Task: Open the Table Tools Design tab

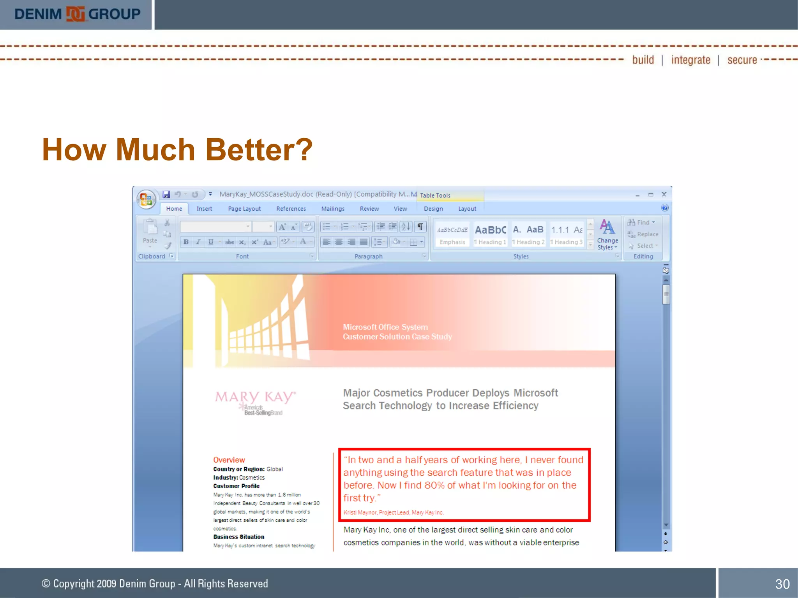Action: click(433, 209)
